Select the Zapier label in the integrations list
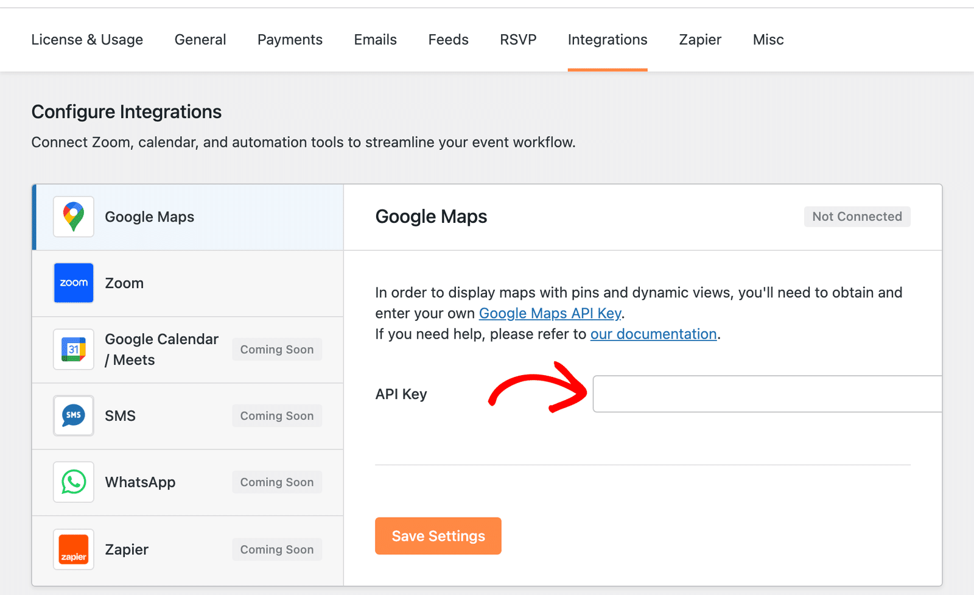The image size is (974, 595). (x=127, y=549)
